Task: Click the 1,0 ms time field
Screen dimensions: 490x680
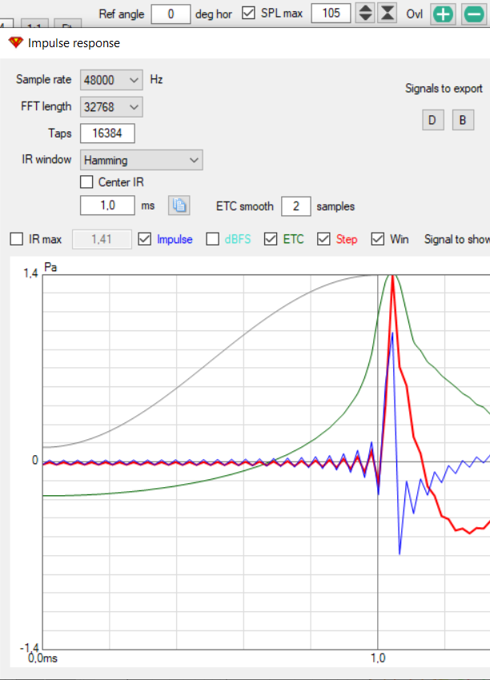Action: [x=107, y=205]
